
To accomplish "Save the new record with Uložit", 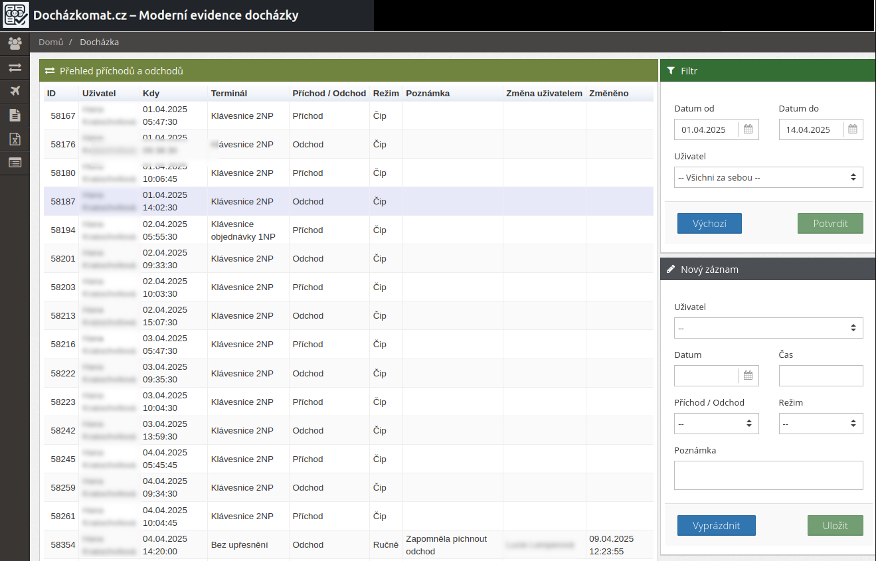I will (x=835, y=526).
